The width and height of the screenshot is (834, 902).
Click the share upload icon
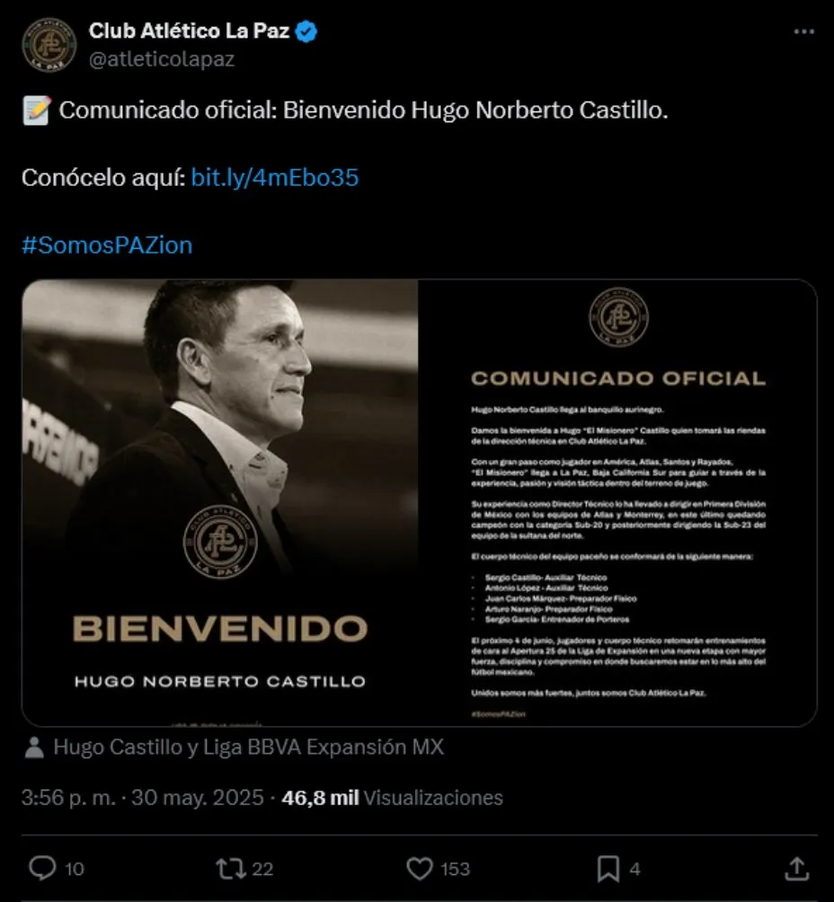(796, 868)
